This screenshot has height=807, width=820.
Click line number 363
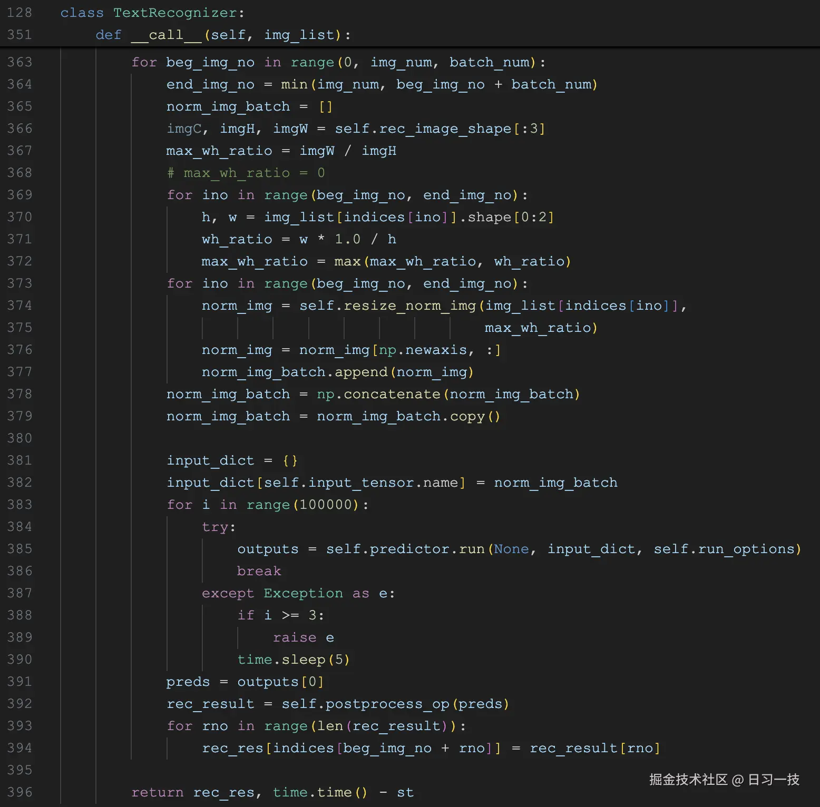tap(19, 62)
